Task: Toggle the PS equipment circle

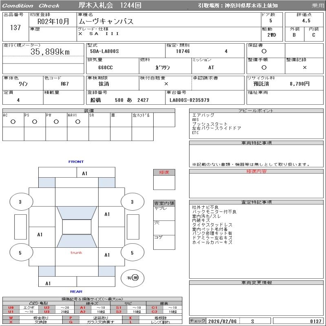Action: click(x=35, y=121)
